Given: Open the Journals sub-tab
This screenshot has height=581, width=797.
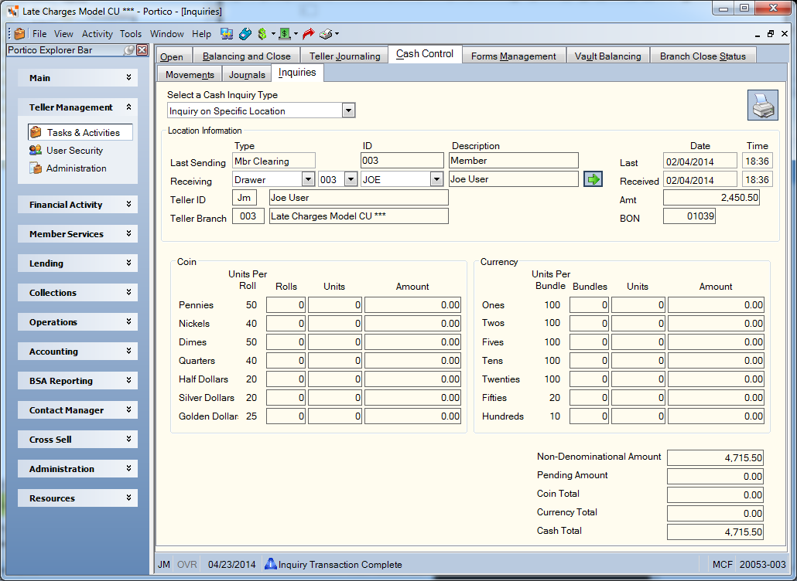Looking at the screenshot, I should [247, 75].
